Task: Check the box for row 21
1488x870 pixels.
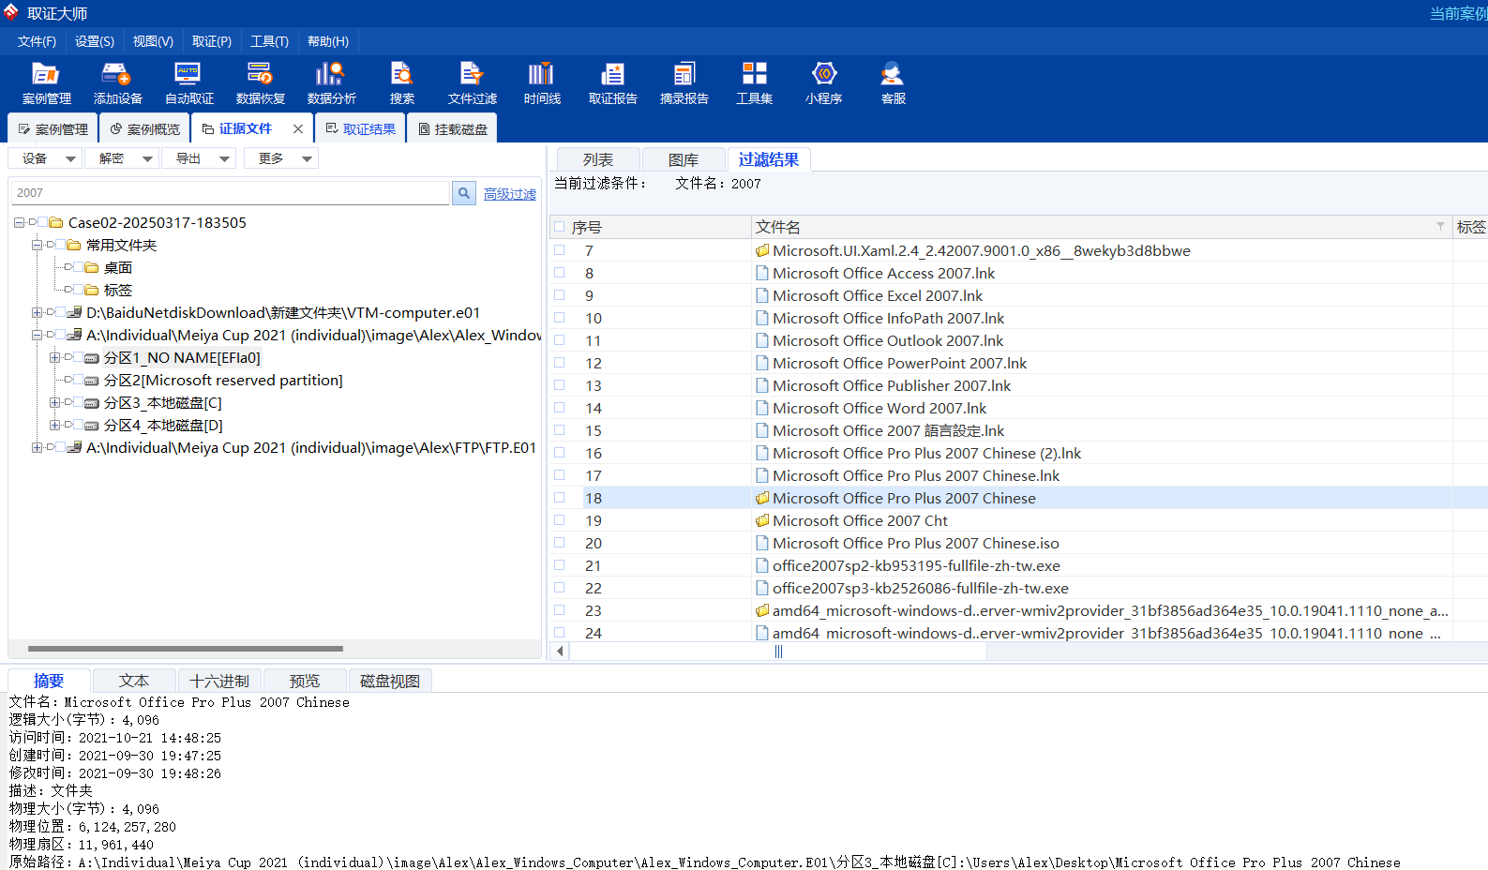Action: (x=560, y=565)
